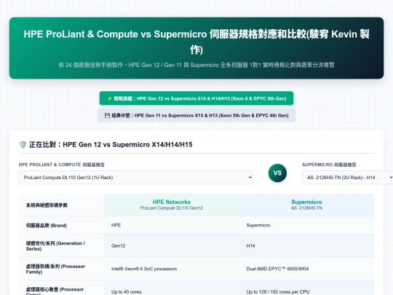This screenshot has width=393, height=295.
Task: Click ProLiant Compute DL110 Gen12 subheader text
Action: 172,208
